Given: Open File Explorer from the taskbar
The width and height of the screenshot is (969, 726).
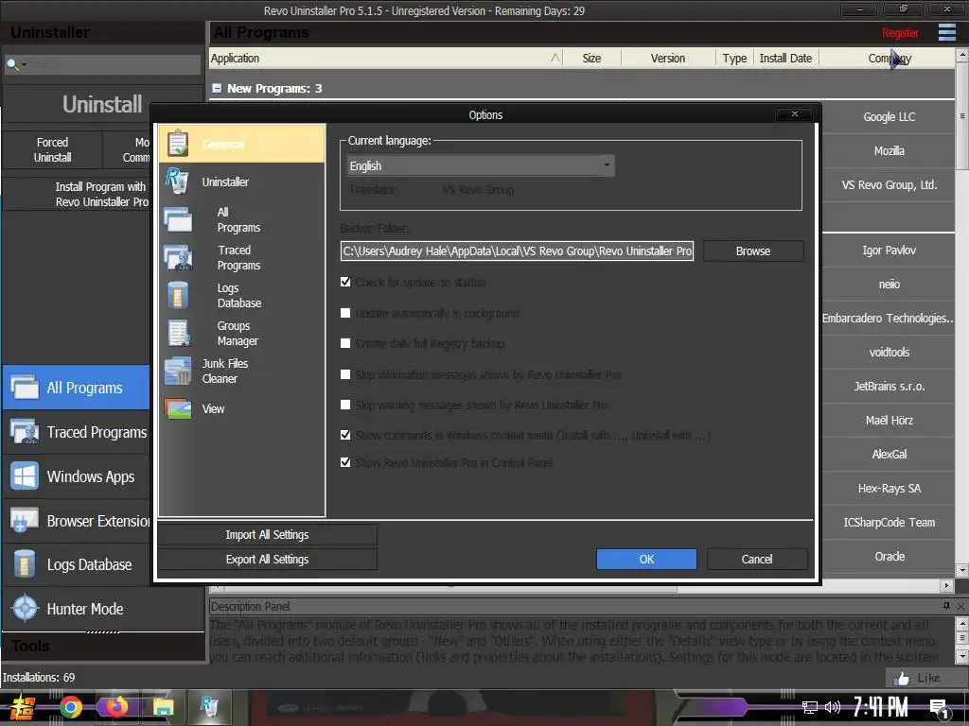Looking at the screenshot, I should [163, 707].
